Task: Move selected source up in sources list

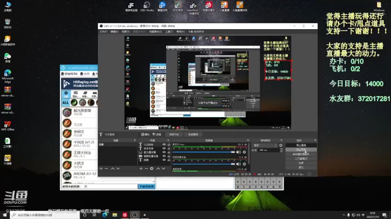Action: coord(158,168)
